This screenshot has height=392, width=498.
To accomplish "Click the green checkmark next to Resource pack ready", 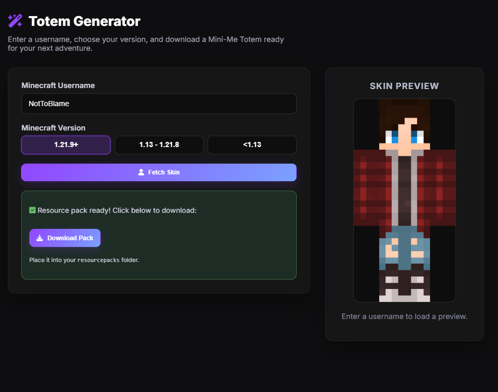I will [33, 210].
